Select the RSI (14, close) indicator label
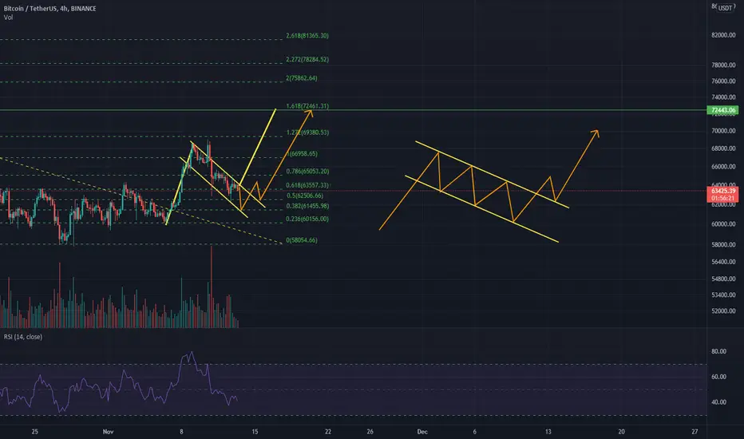Image resolution: width=744 pixels, height=439 pixels. click(x=23, y=337)
